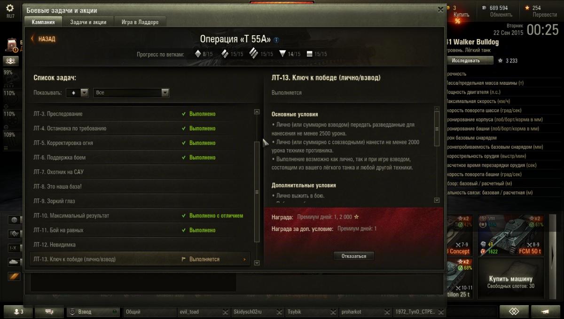This screenshot has width=564, height=319.
Task: Switch to the Задачи и акции tab
Action: tap(88, 22)
